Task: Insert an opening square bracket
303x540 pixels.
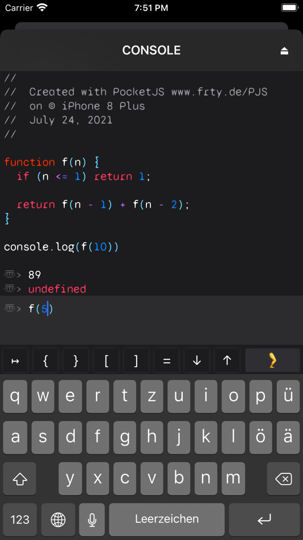Action: coord(106,360)
